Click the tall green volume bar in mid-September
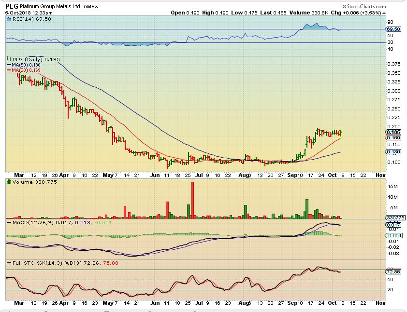This screenshot has height=312, width=407. point(307,209)
